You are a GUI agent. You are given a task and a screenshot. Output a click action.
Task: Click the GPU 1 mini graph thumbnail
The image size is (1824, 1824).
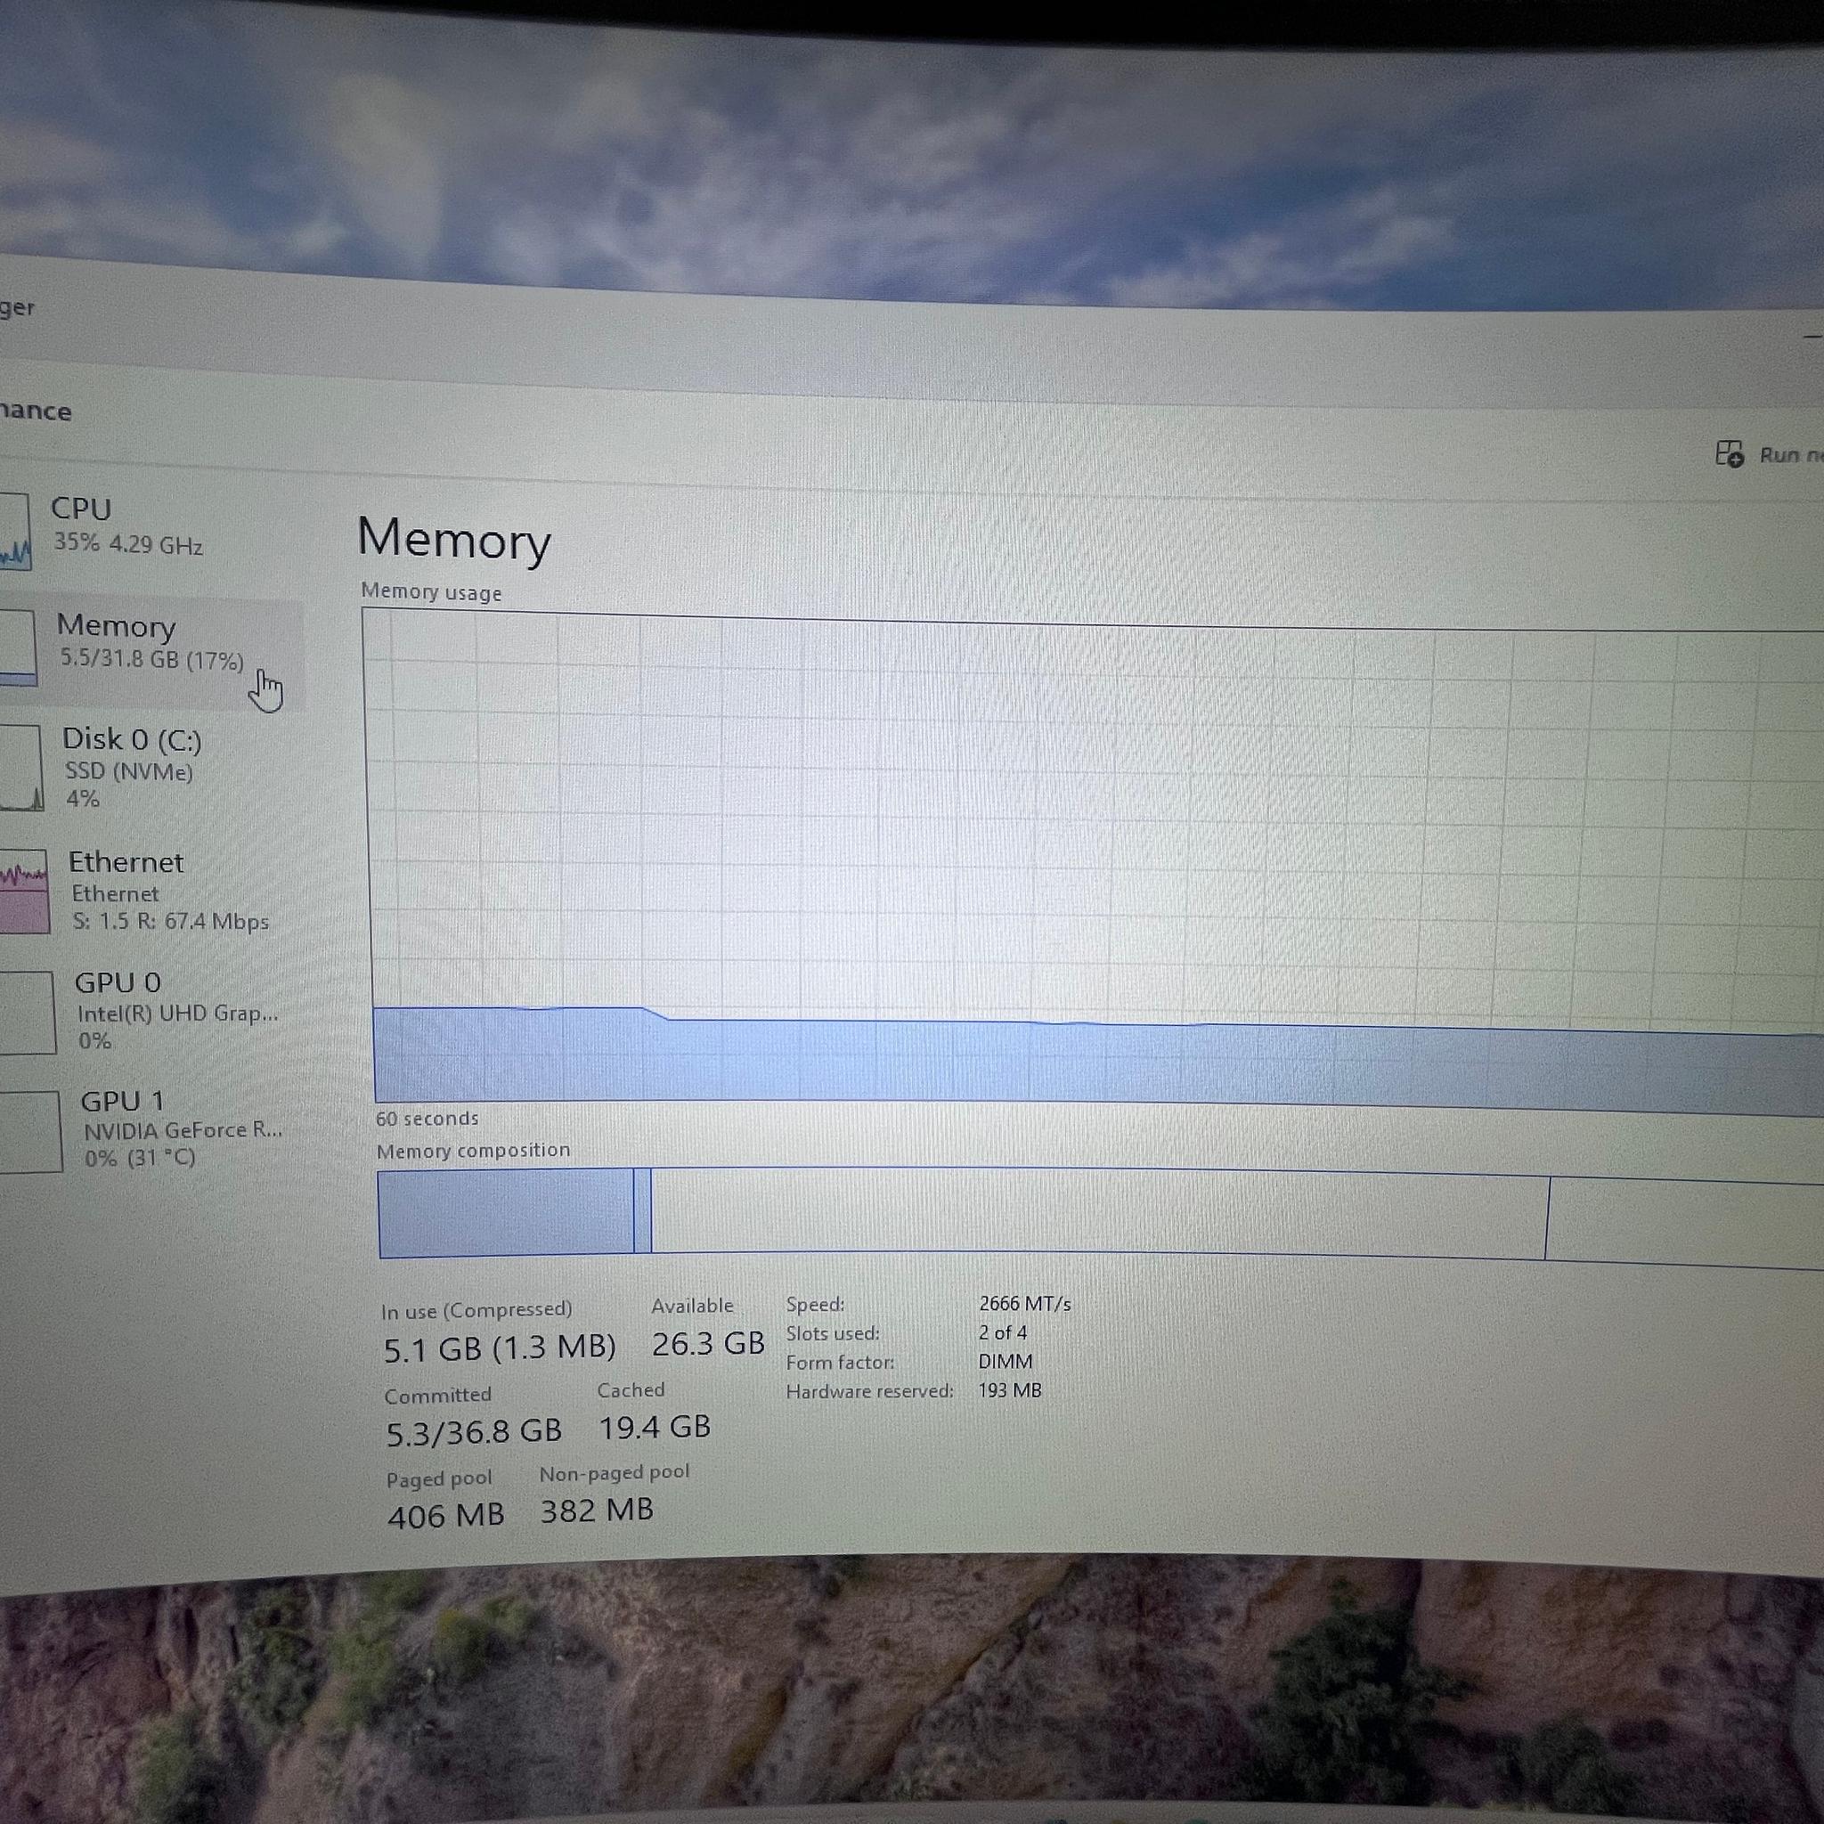(30, 1132)
